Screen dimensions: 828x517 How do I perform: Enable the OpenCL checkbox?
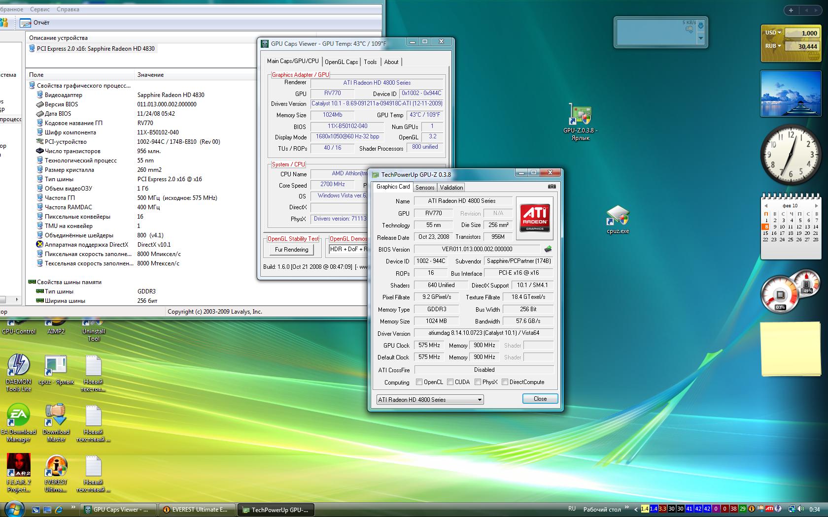point(419,382)
